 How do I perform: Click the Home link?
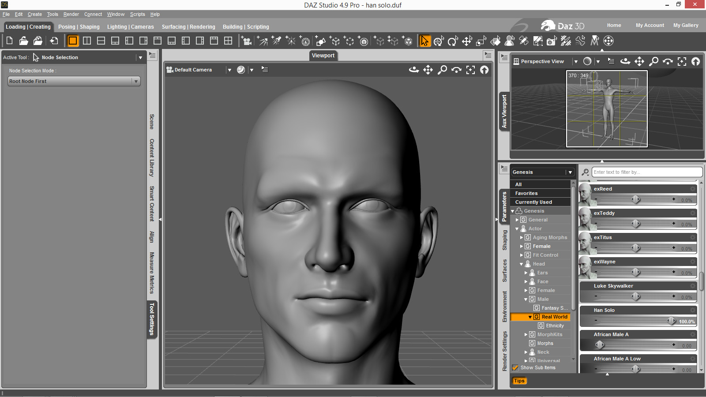click(x=614, y=25)
